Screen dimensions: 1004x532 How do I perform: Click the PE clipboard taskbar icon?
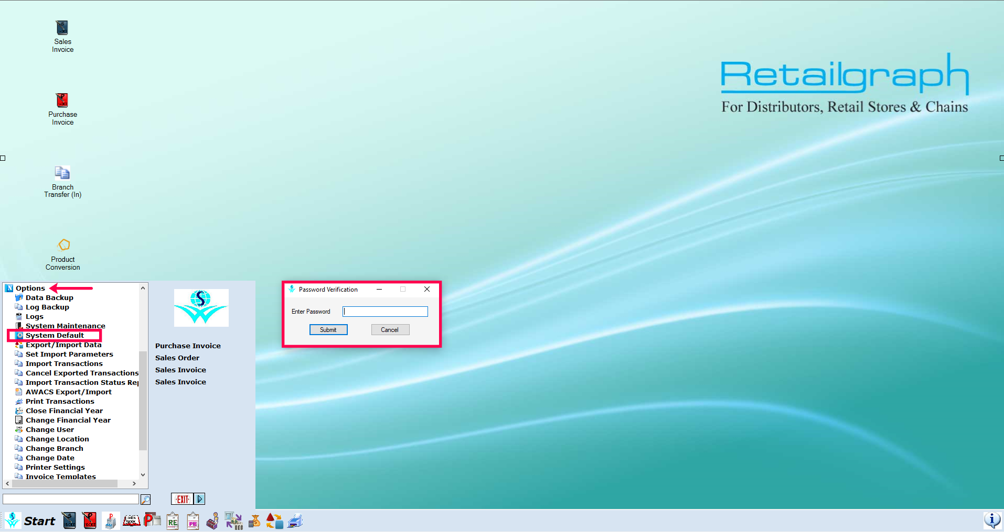[x=193, y=521]
